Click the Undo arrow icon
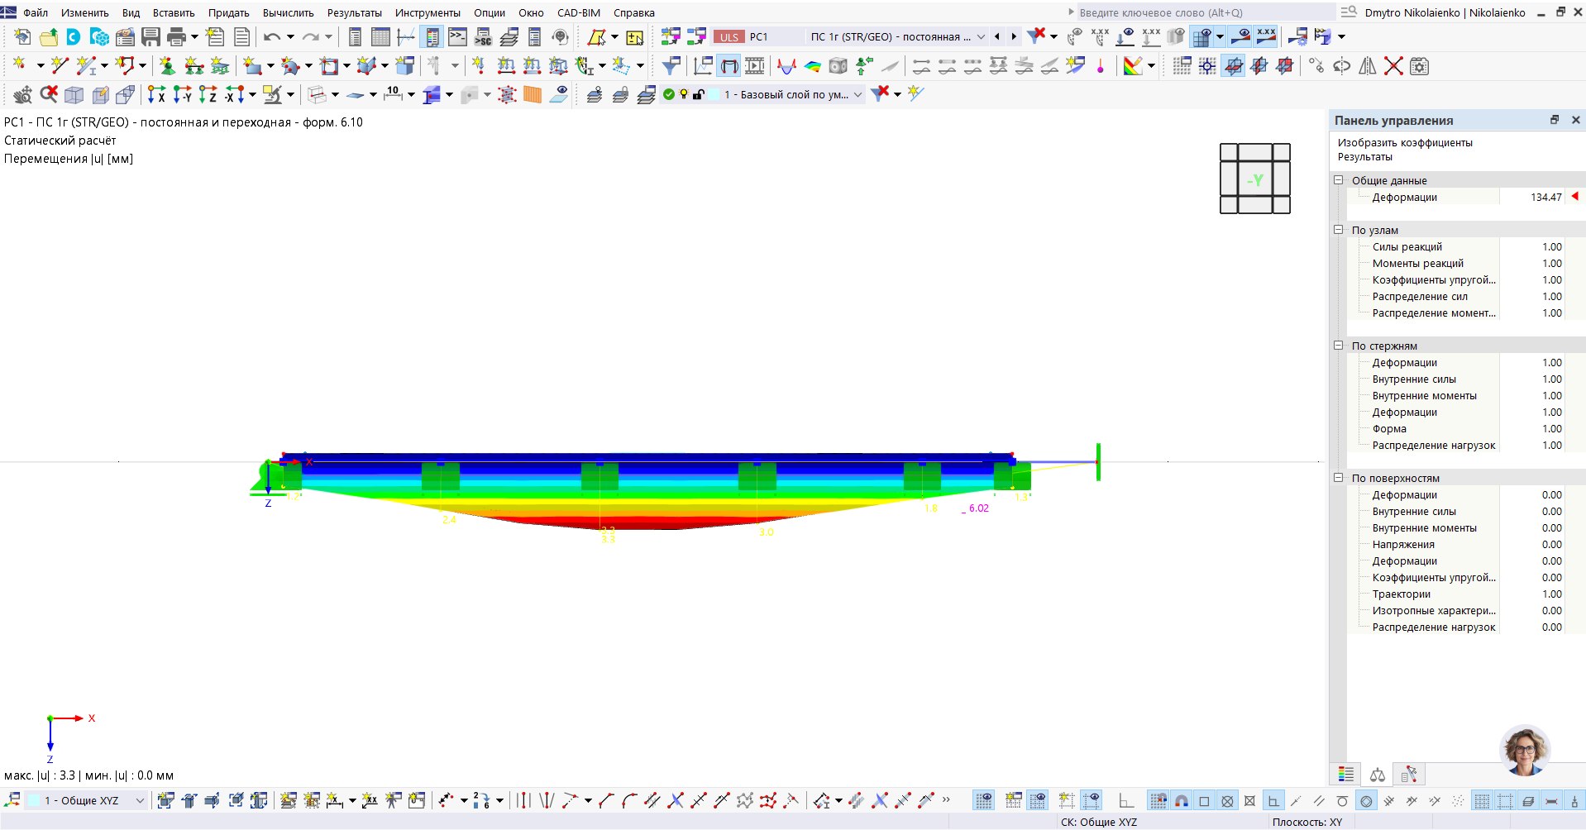1586x830 pixels. 271,37
